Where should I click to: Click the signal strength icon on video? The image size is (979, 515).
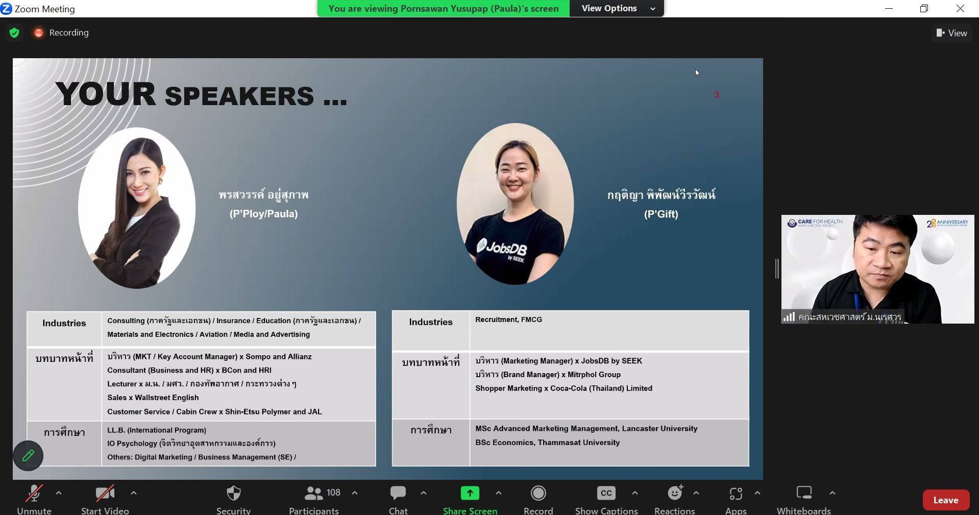click(789, 316)
